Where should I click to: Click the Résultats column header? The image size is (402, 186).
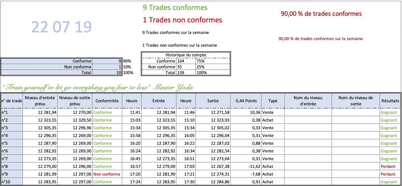(390, 101)
